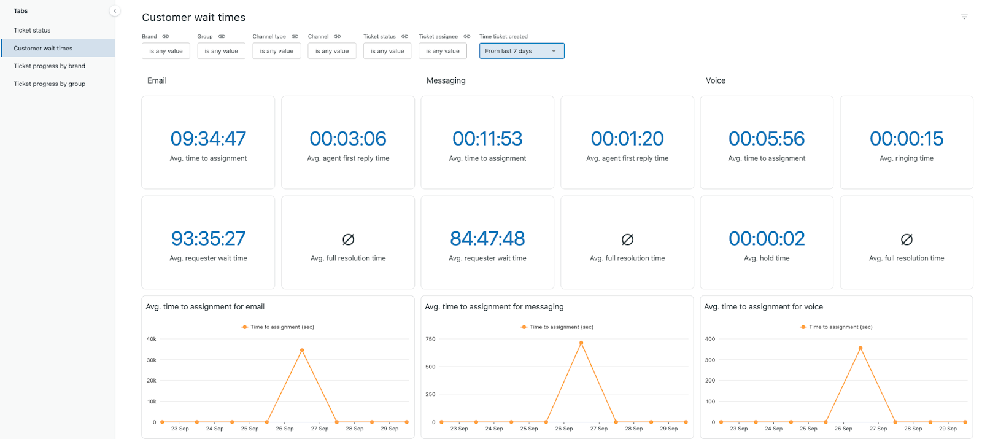Image resolution: width=982 pixels, height=439 pixels.
Task: Select the email Avg. requester wait time tile
Action: (x=208, y=243)
